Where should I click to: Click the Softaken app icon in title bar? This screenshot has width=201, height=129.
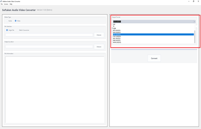pos(1,1)
